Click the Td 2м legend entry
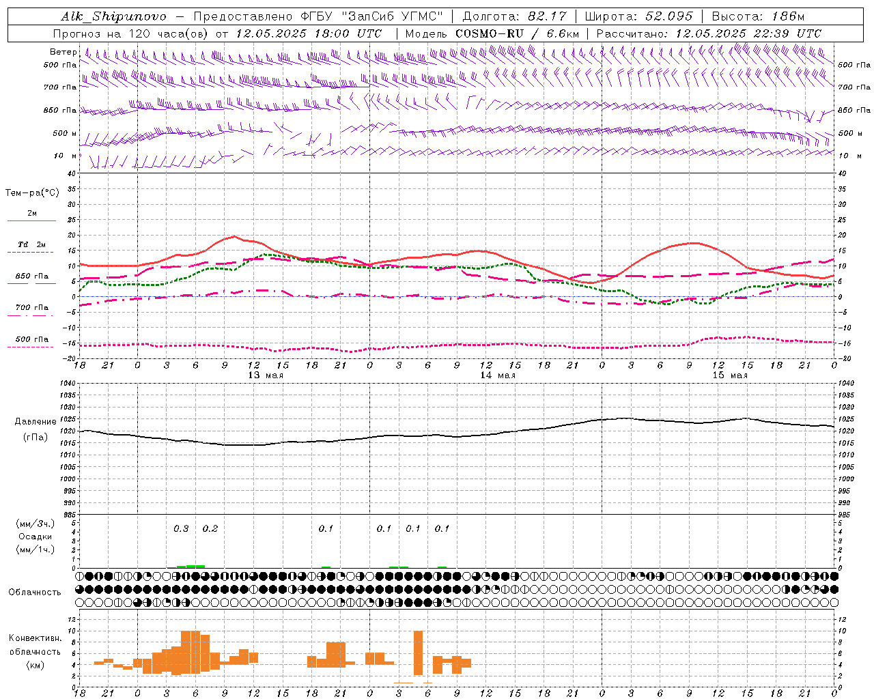 (31, 244)
